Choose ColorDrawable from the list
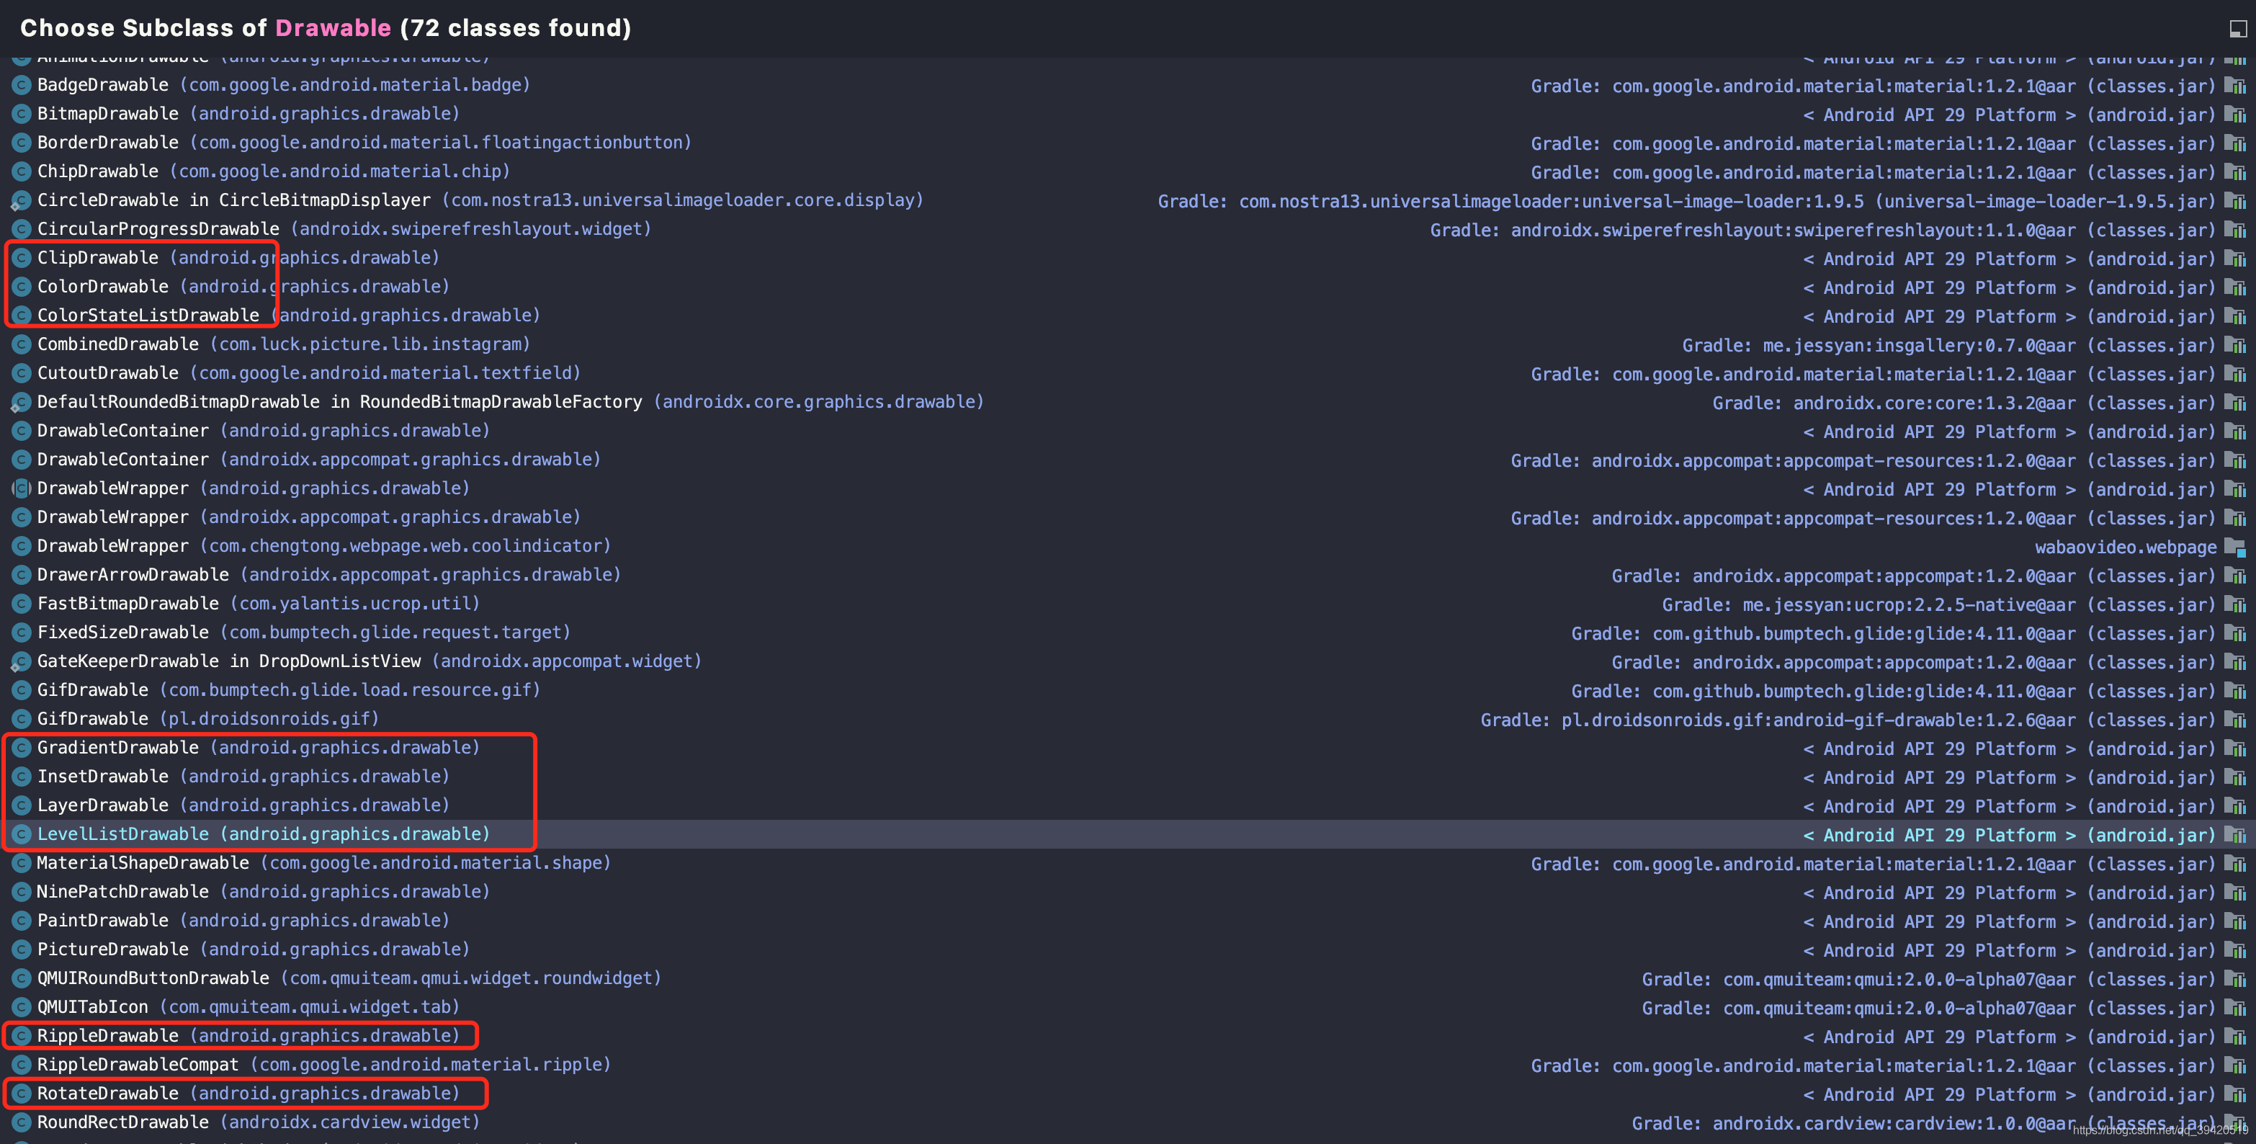 1128,287
